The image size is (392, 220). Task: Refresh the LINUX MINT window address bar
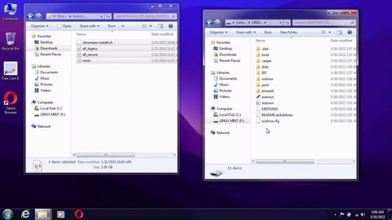(x=287, y=23)
